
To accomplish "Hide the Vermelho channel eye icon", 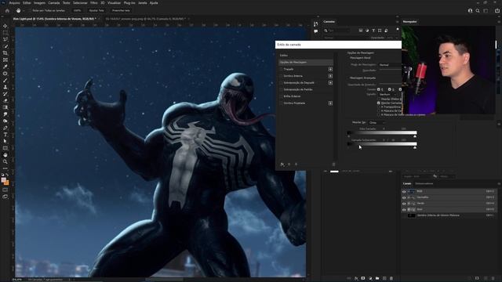I will [x=404, y=197].
